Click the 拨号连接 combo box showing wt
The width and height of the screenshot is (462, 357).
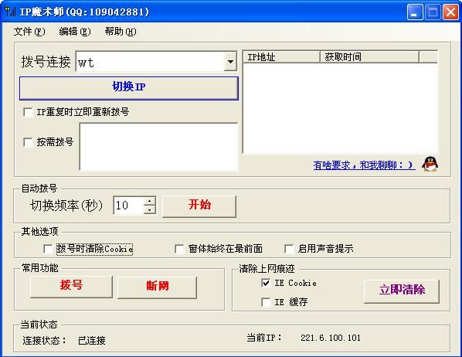[x=156, y=62]
